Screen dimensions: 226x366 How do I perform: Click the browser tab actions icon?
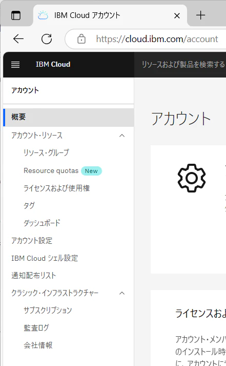pyautogui.click(x=16, y=15)
